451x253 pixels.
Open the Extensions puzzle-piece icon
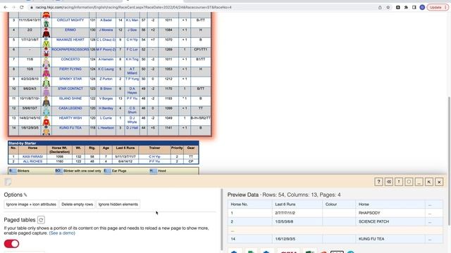coord(406,7)
